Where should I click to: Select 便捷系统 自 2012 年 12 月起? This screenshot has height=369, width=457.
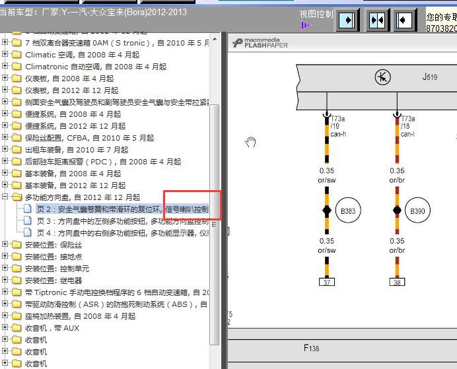75,126
